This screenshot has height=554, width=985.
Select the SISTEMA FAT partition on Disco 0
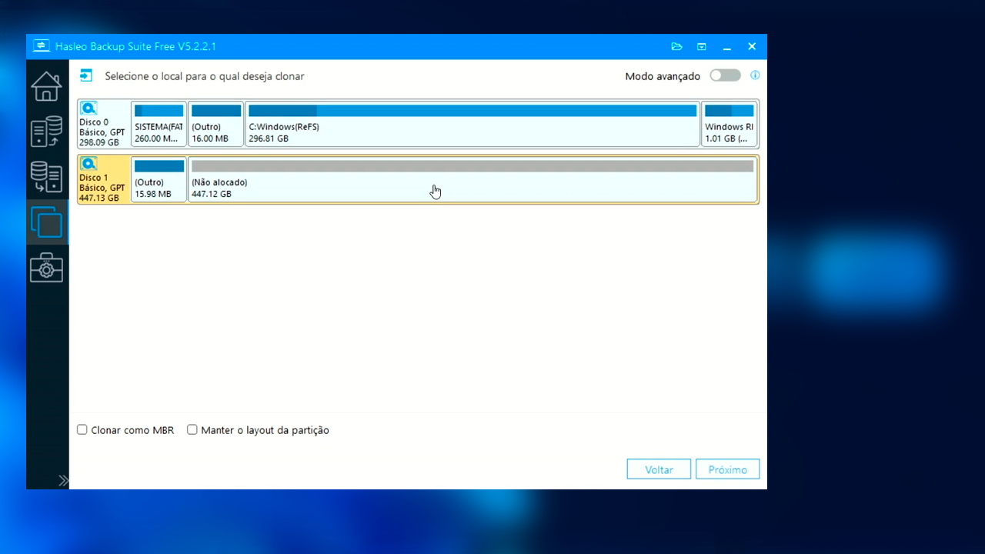159,123
